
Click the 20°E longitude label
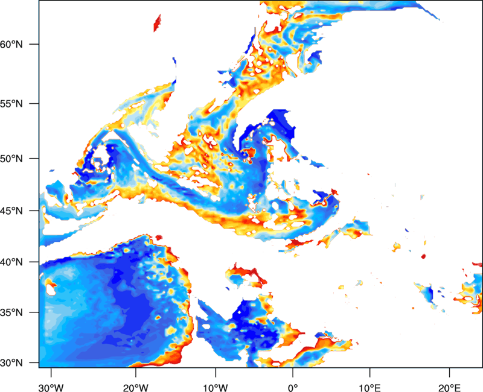tap(449, 388)
